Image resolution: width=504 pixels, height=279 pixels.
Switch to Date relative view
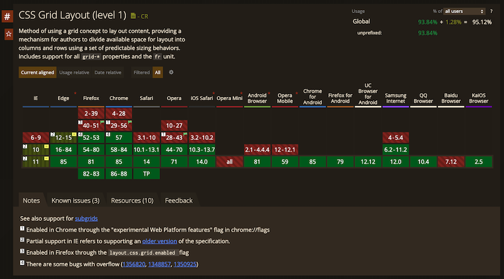108,72
